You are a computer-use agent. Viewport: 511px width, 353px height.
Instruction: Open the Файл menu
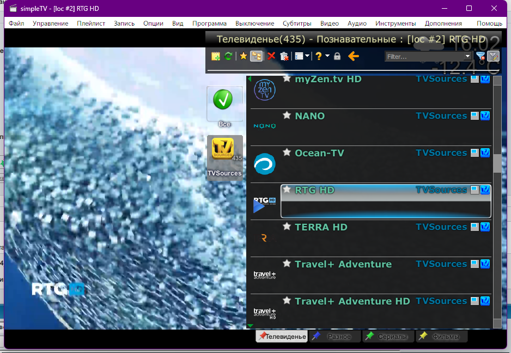tap(16, 23)
